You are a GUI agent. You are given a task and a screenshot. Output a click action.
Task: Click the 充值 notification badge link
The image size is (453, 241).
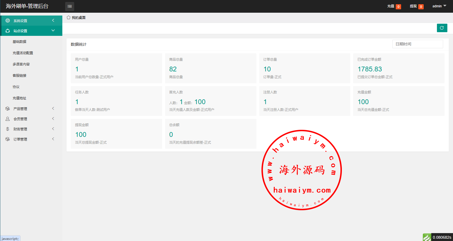pos(394,6)
